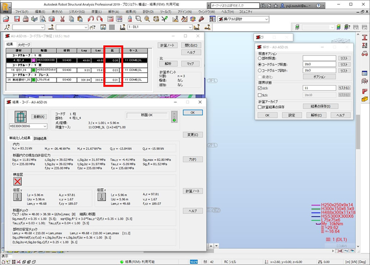Screen dimensions: 370x265
Task: Select the code group verification radio button
Action: tap(260, 65)
